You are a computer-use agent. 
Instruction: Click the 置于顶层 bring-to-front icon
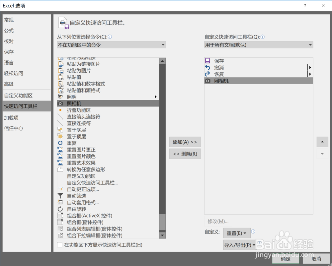click(60, 136)
